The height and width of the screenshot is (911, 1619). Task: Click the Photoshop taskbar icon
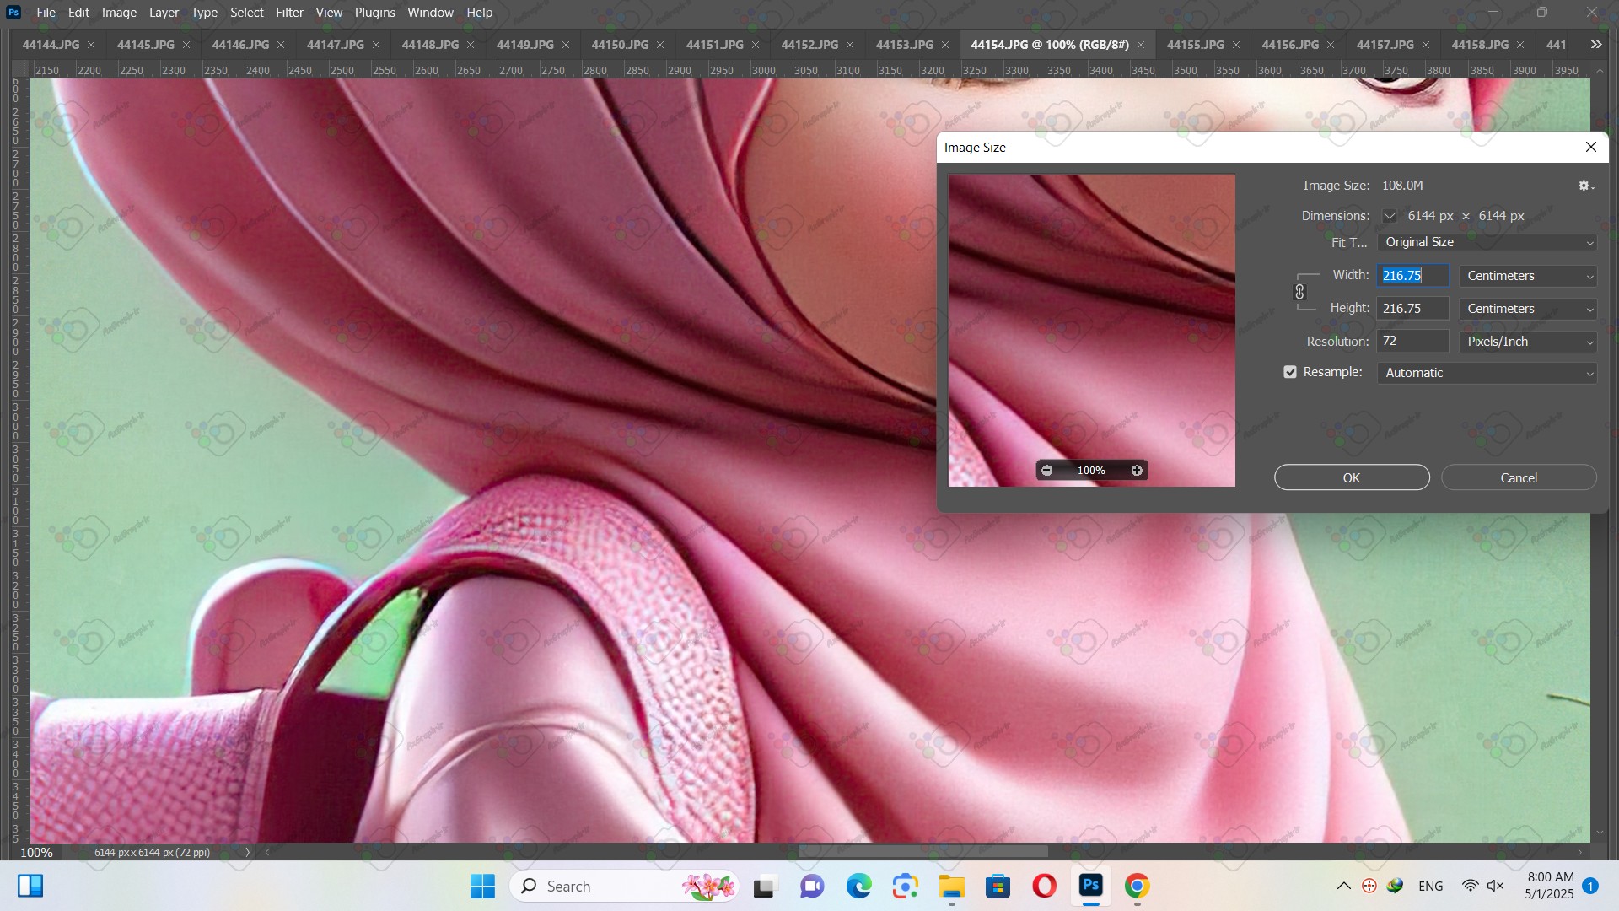click(x=1090, y=886)
